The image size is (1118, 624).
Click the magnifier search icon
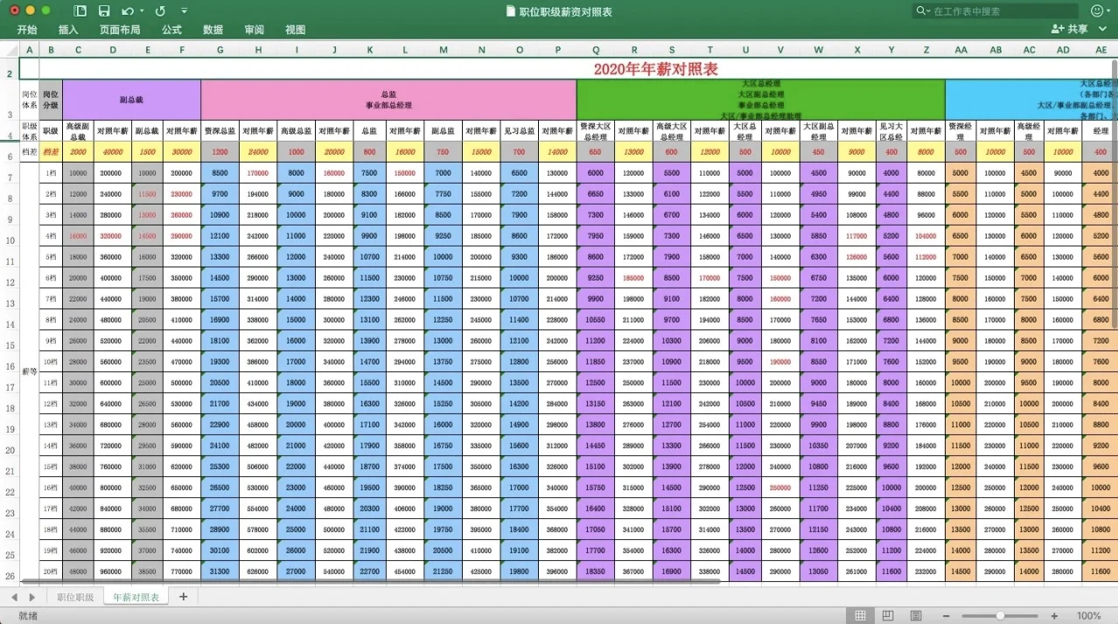tap(923, 11)
